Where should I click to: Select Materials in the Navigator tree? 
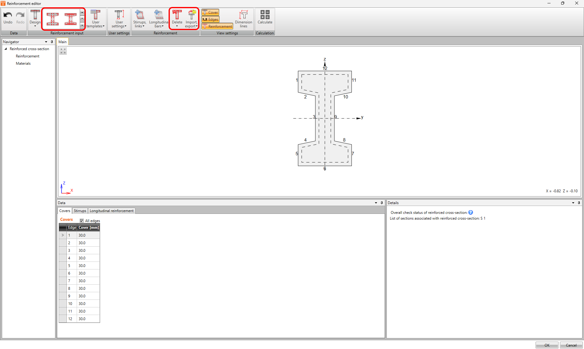click(x=23, y=63)
